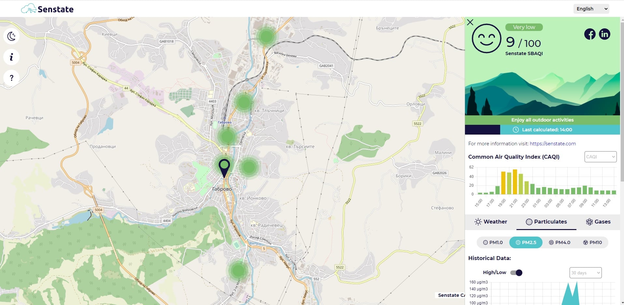The image size is (624, 305).
Task: Click the tallest yellow CAQI bar
Action: point(515,182)
